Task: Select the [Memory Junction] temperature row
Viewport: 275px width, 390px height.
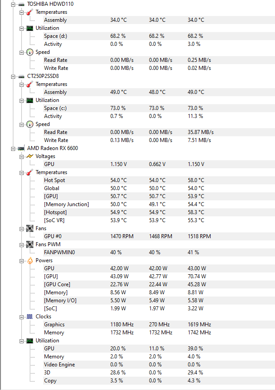Action: (x=159, y=204)
